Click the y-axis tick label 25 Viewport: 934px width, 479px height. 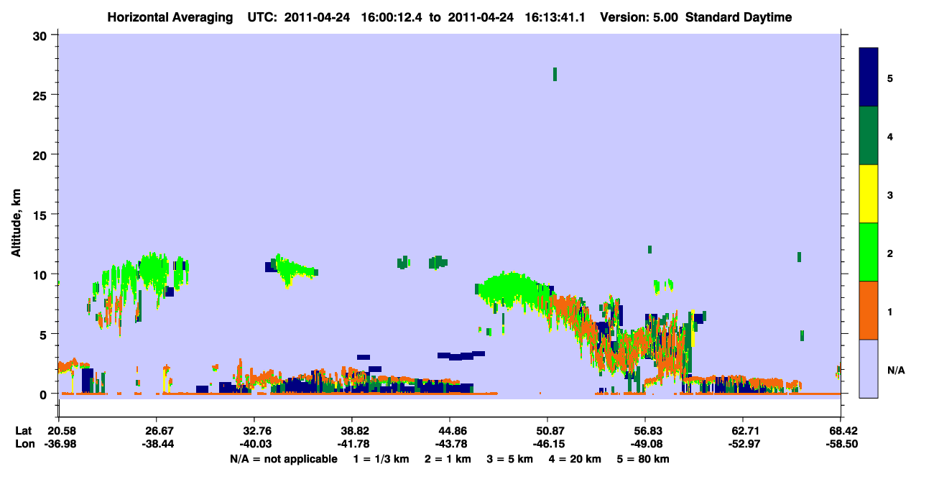[x=42, y=95]
